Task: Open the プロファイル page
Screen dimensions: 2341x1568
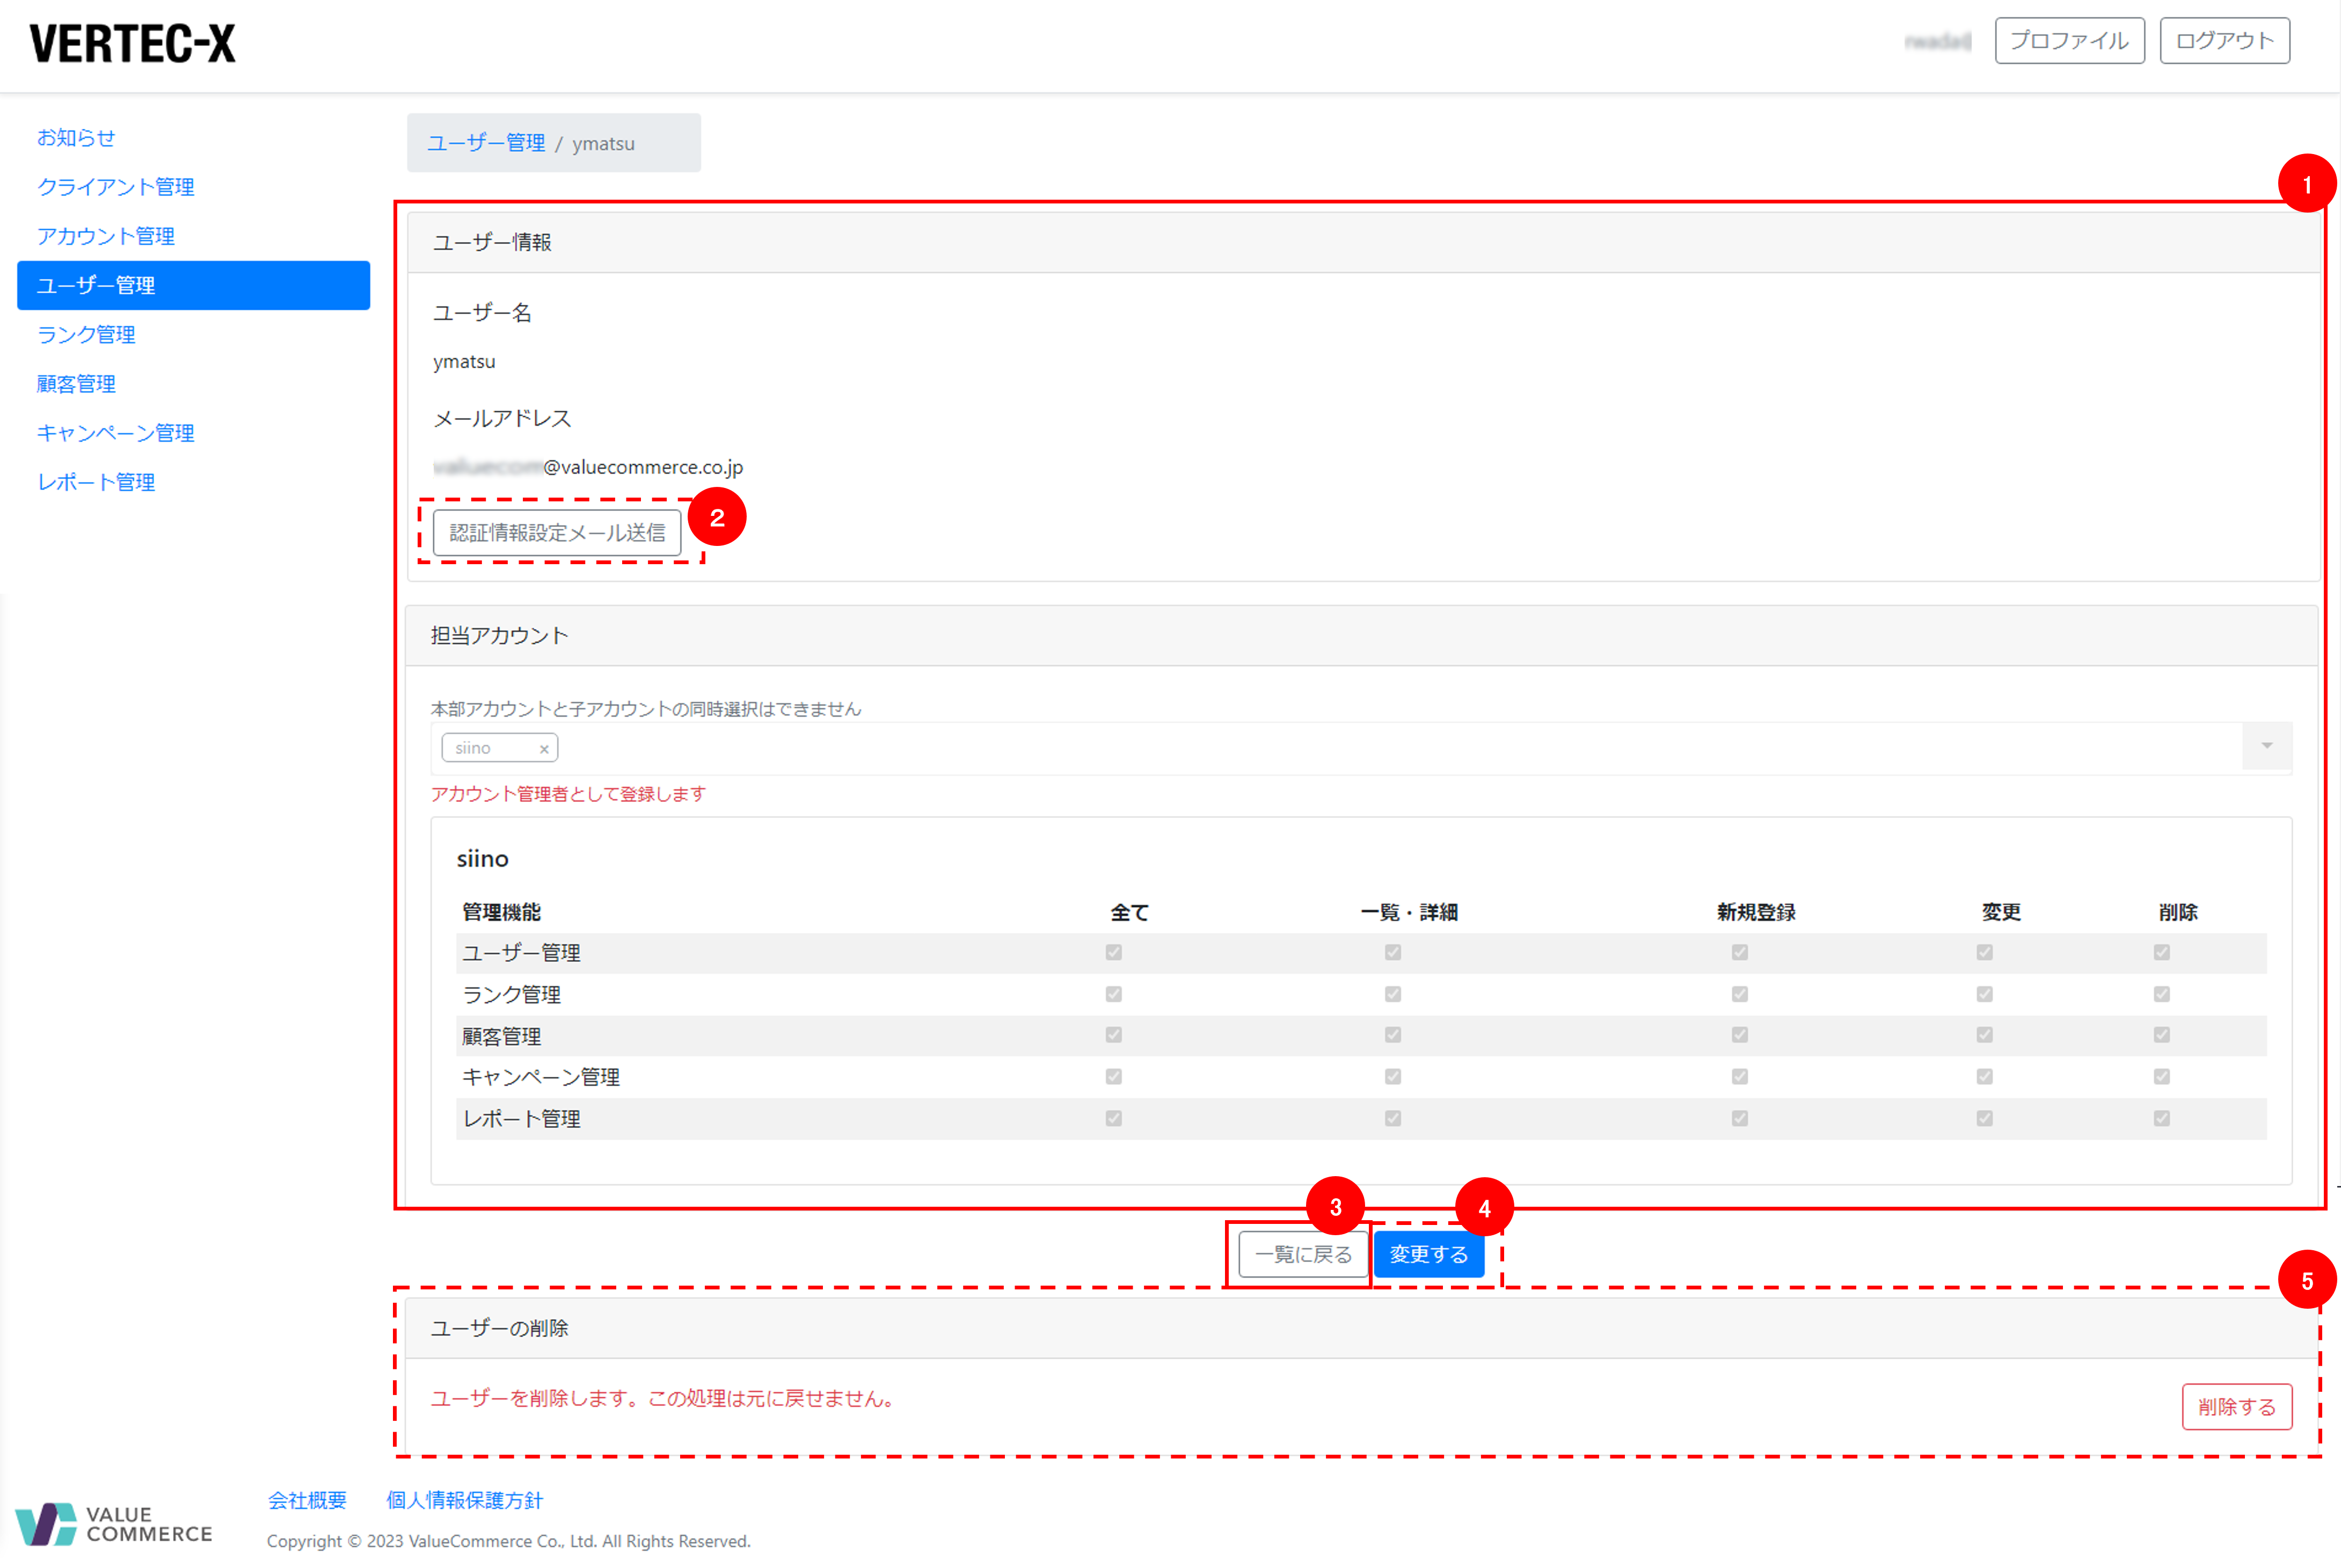Action: tap(2069, 41)
